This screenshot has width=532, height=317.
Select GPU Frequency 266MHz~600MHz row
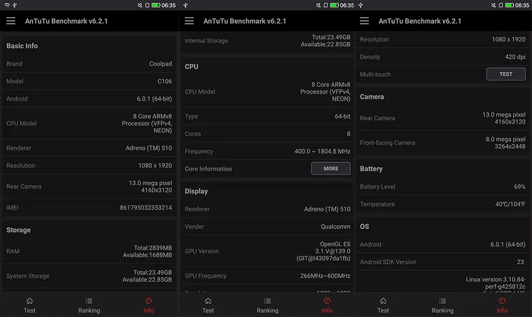(267, 276)
